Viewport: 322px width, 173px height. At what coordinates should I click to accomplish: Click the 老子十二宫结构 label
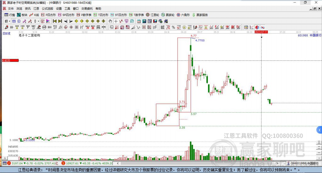tap(29, 35)
